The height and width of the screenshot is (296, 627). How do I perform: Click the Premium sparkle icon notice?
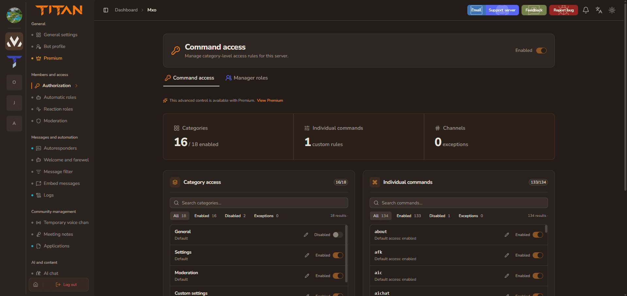165,100
